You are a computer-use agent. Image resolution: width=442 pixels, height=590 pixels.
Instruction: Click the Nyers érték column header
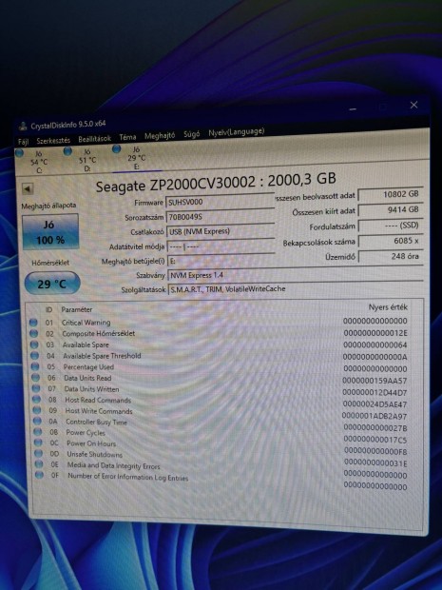point(388,307)
